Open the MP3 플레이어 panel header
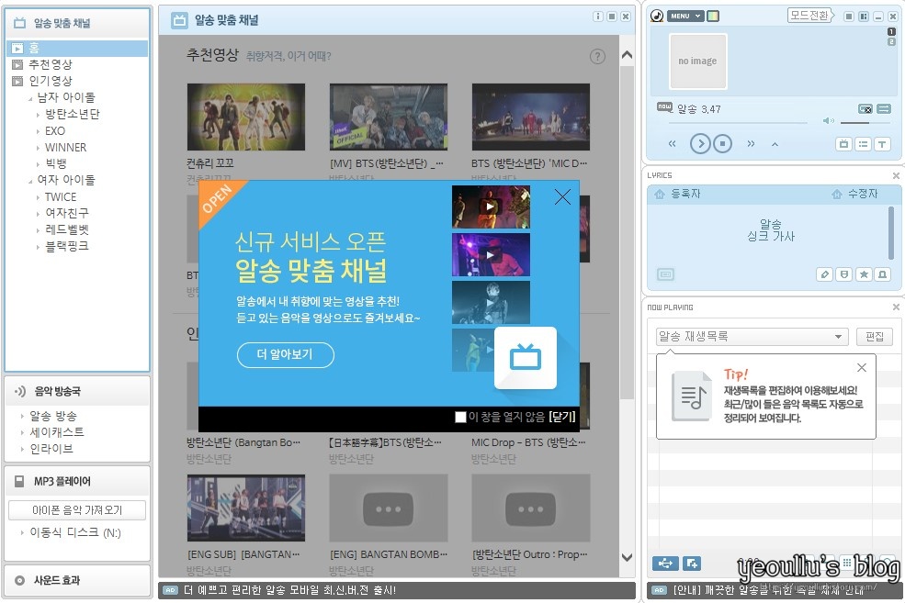Viewport: 905px width, 603px height. (x=77, y=481)
